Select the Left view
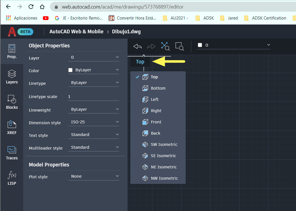296x211 pixels. [x=158, y=99]
